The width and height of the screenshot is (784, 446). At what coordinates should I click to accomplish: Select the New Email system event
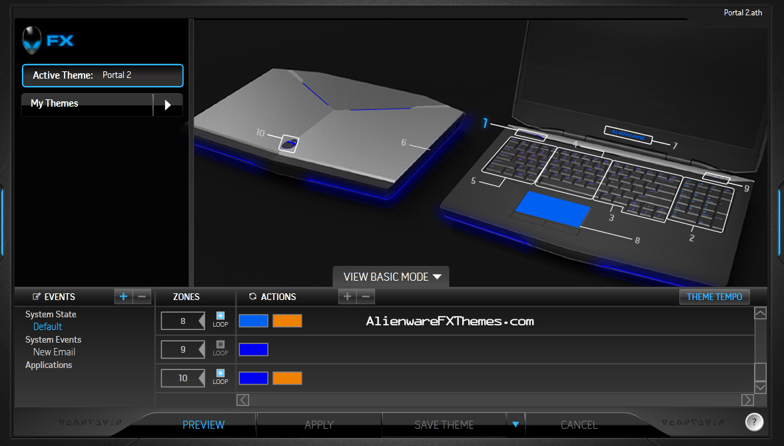[x=54, y=352]
